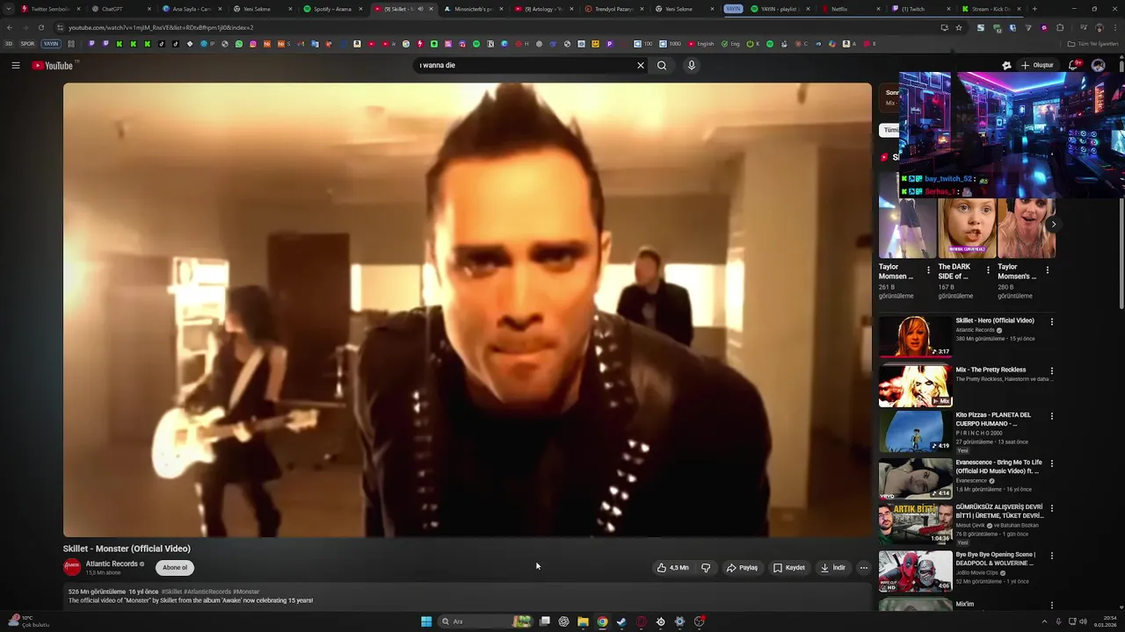Click the video player to pause
This screenshot has width=1125, height=632.
point(468,310)
